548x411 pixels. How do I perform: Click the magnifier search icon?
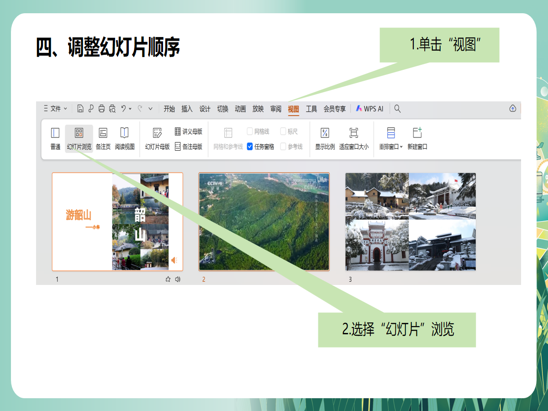point(397,109)
